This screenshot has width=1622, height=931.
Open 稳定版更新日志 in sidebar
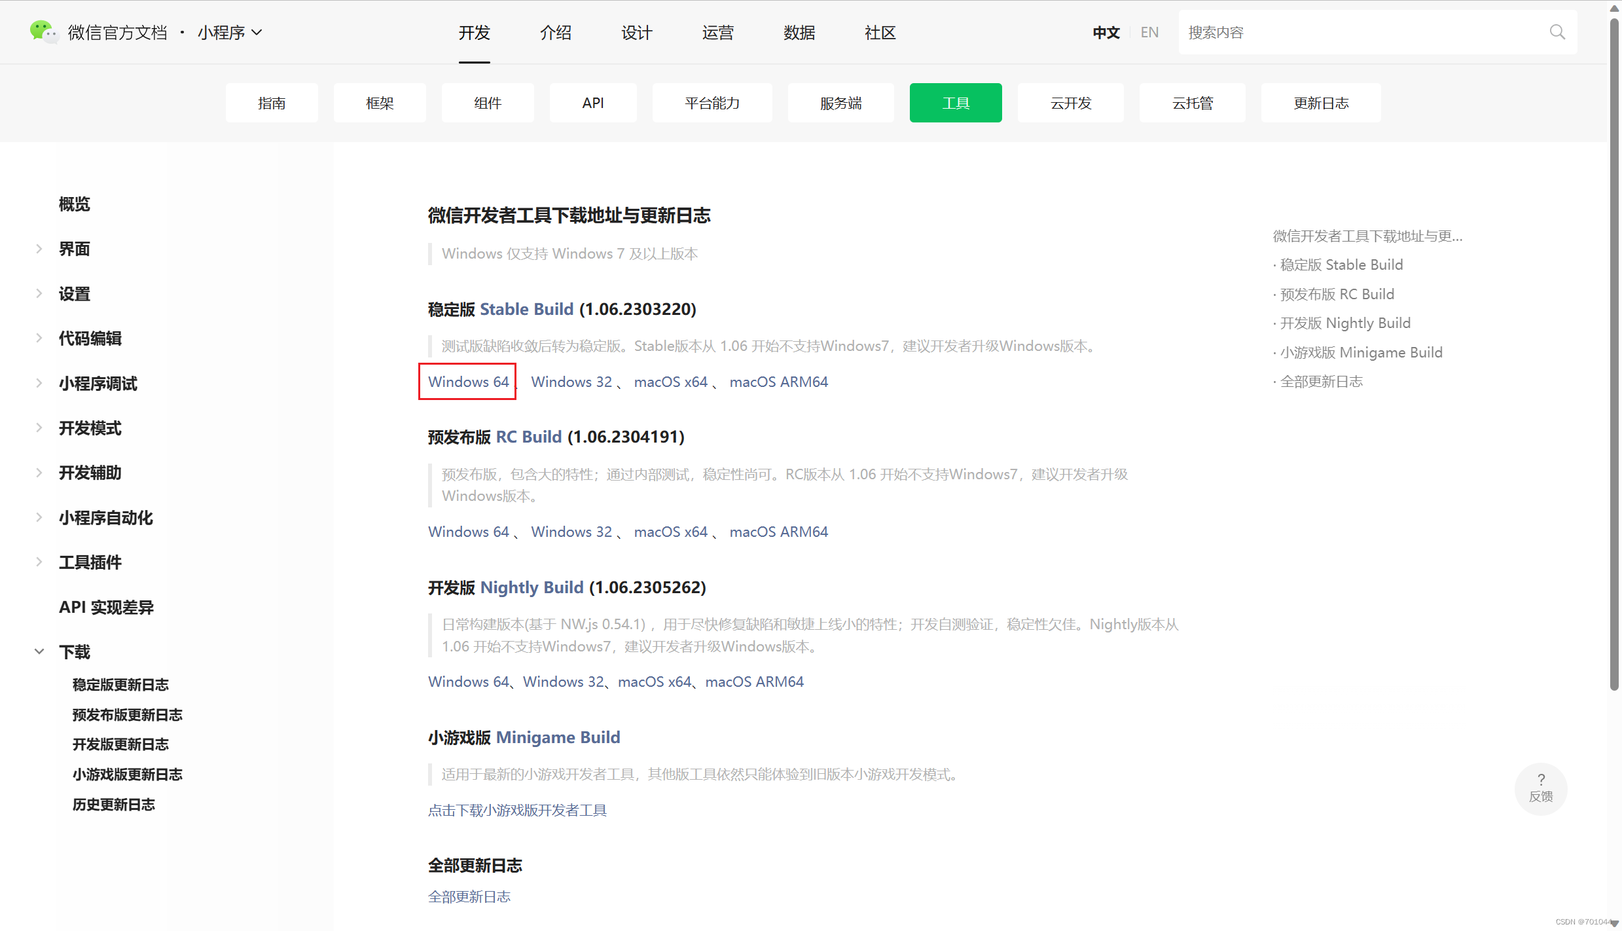120,684
